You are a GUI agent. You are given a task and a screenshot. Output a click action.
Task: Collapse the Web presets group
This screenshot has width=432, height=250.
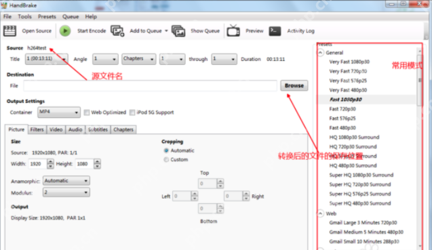click(320, 213)
